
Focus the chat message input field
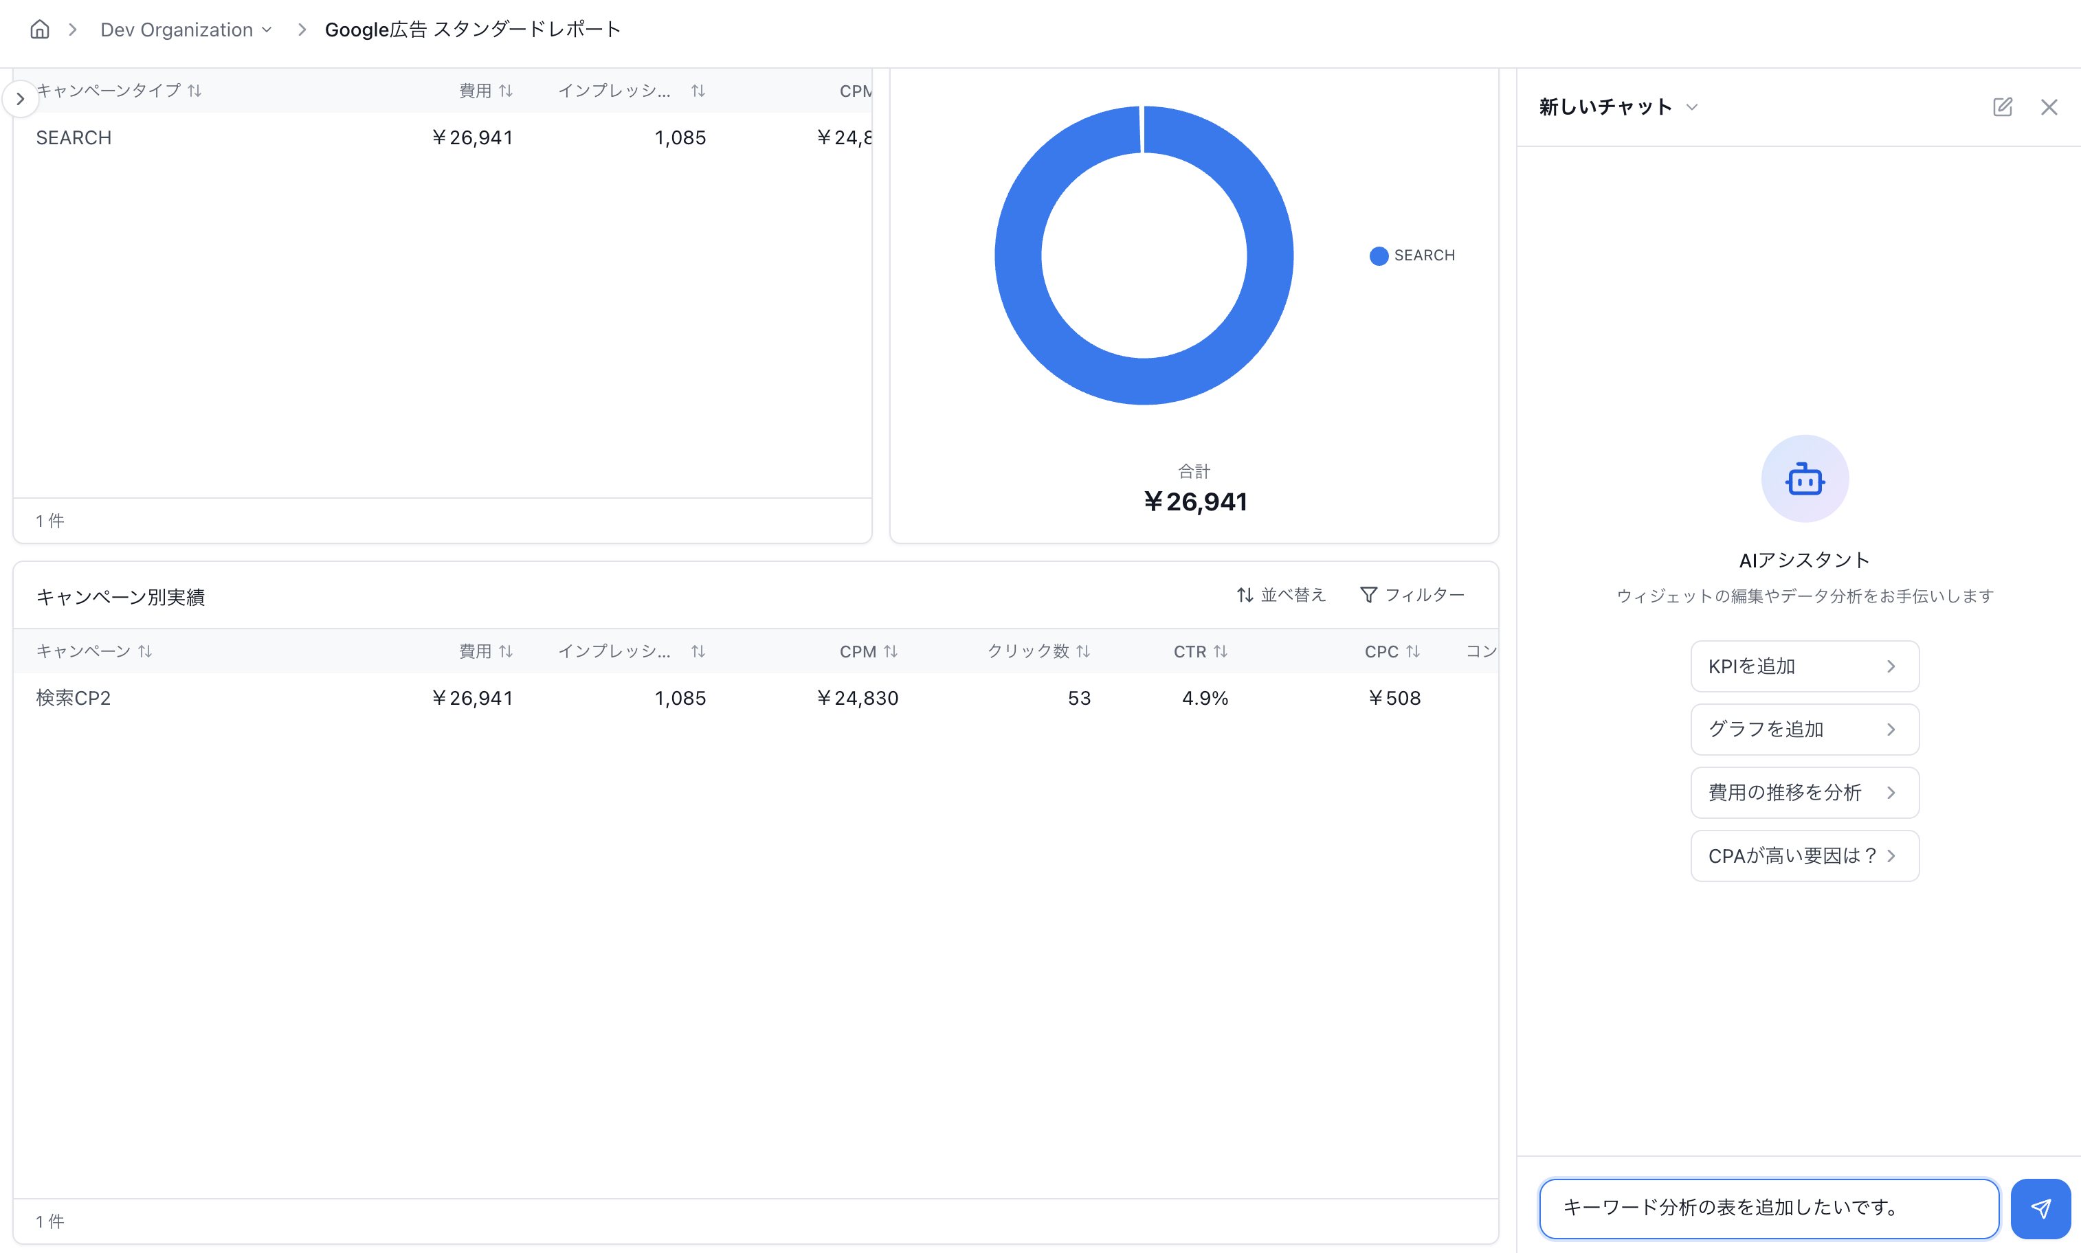(x=1768, y=1208)
